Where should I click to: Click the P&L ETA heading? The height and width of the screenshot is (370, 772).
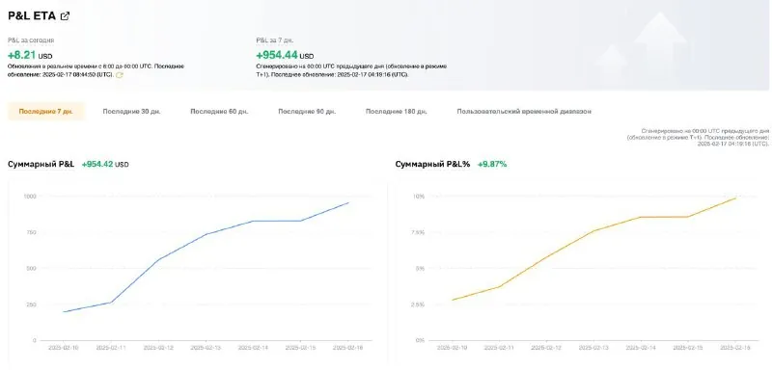(32, 15)
